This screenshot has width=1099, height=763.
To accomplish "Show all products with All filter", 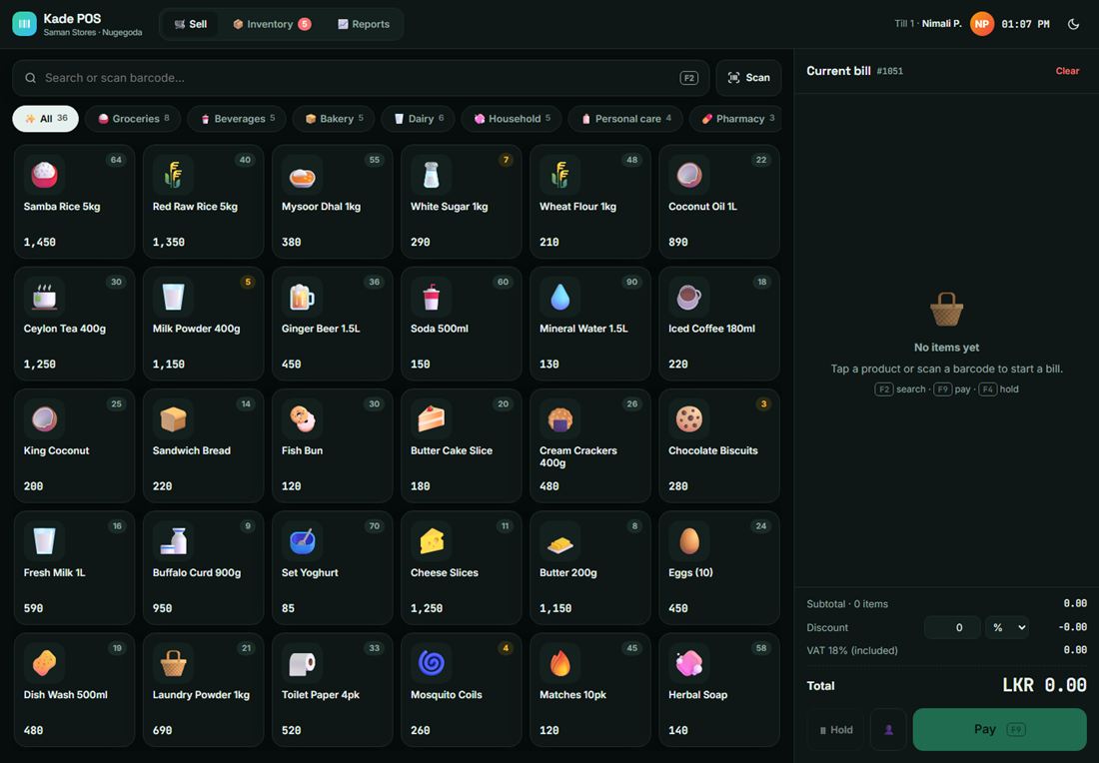I will [x=46, y=119].
